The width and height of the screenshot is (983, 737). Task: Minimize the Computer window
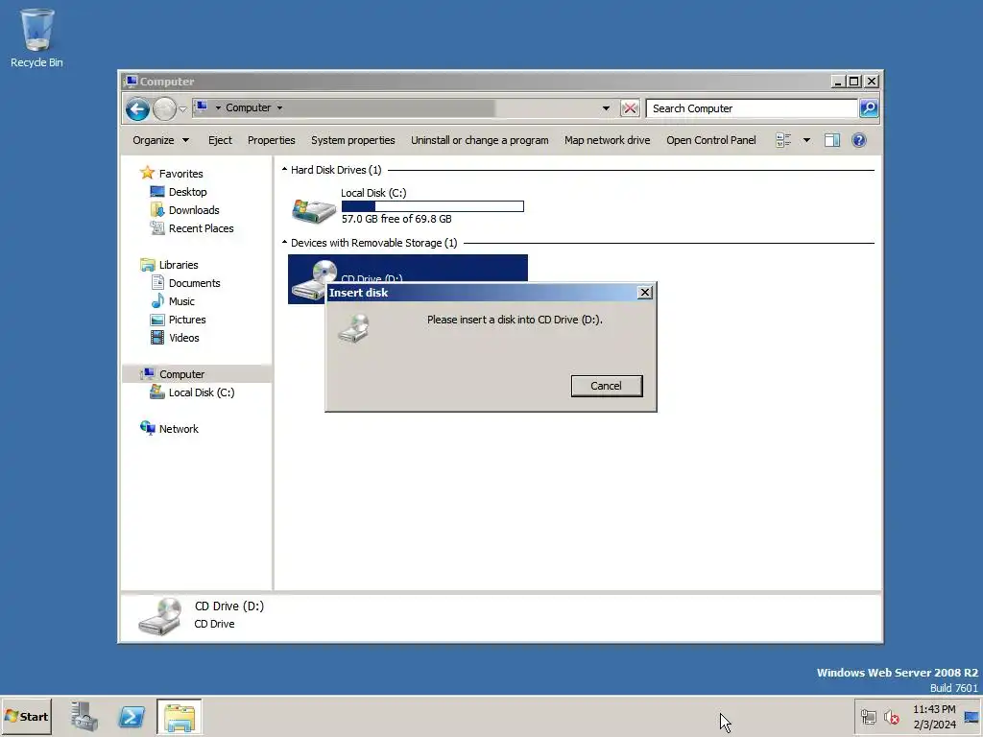tap(838, 82)
